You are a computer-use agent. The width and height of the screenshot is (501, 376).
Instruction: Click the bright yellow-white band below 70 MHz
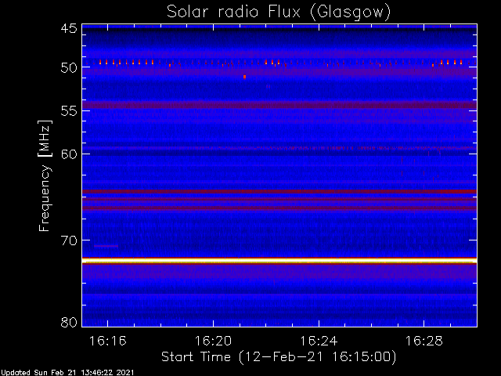tap(279, 261)
